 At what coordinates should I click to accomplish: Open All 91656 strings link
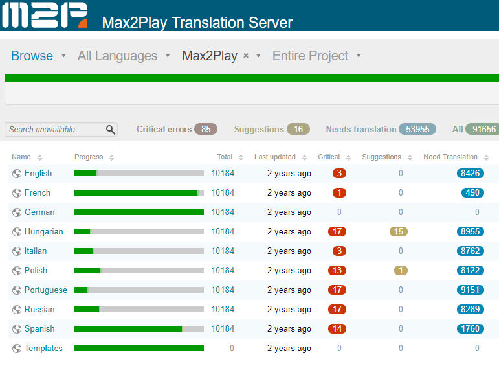tap(476, 129)
